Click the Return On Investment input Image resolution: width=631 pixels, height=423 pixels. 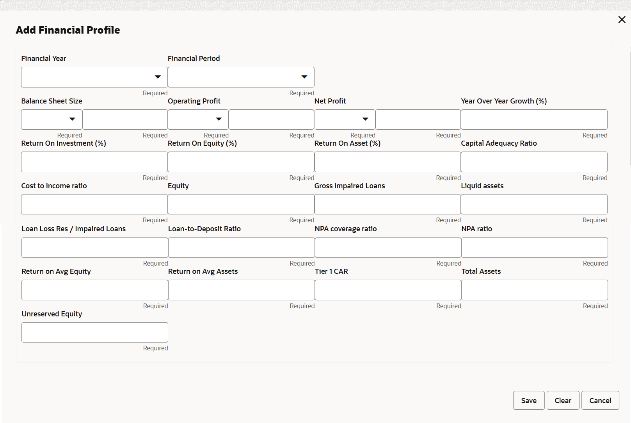coord(94,162)
